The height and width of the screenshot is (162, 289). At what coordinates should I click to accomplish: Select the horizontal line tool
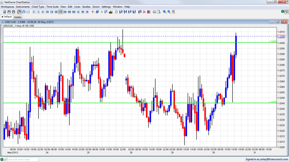[130, 12]
